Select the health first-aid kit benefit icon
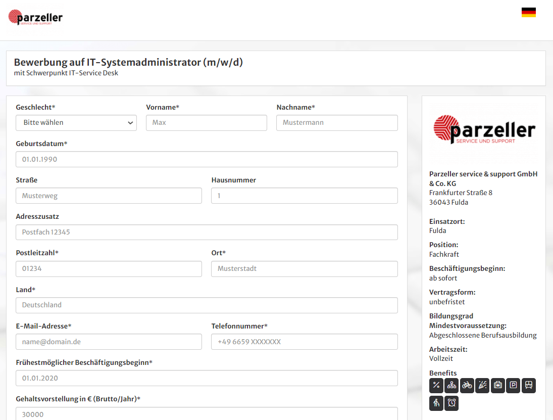553x420 pixels. (497, 385)
